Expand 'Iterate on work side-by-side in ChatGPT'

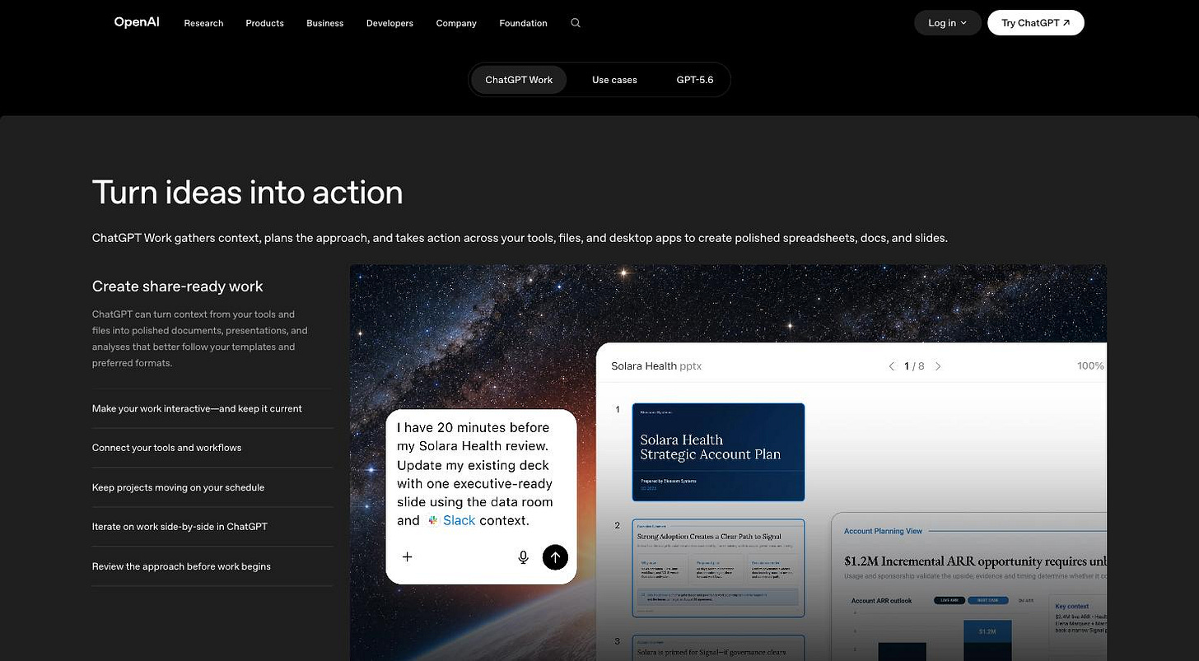(212, 527)
